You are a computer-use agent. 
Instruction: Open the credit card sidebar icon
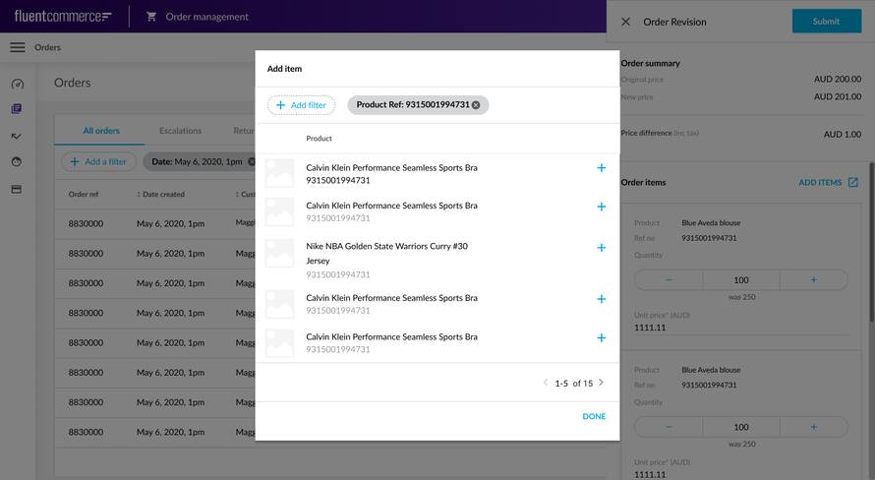(17, 189)
